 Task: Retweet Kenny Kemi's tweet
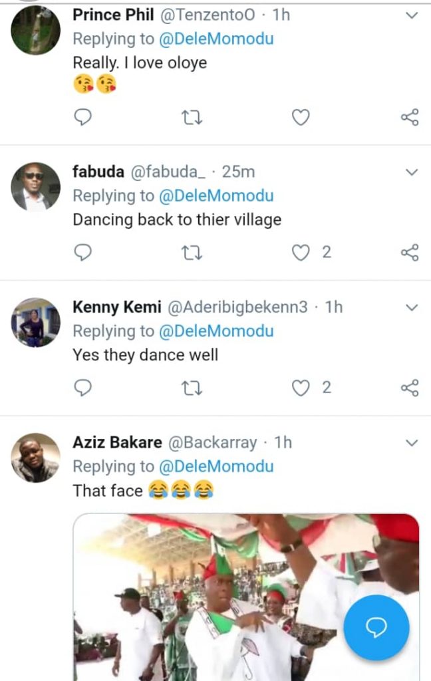(x=192, y=388)
